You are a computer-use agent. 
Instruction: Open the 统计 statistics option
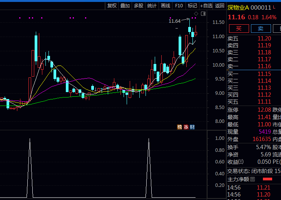click(152, 5)
